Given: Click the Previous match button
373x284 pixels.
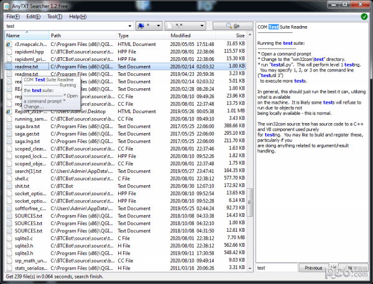Looking at the screenshot, I should coord(313,268).
